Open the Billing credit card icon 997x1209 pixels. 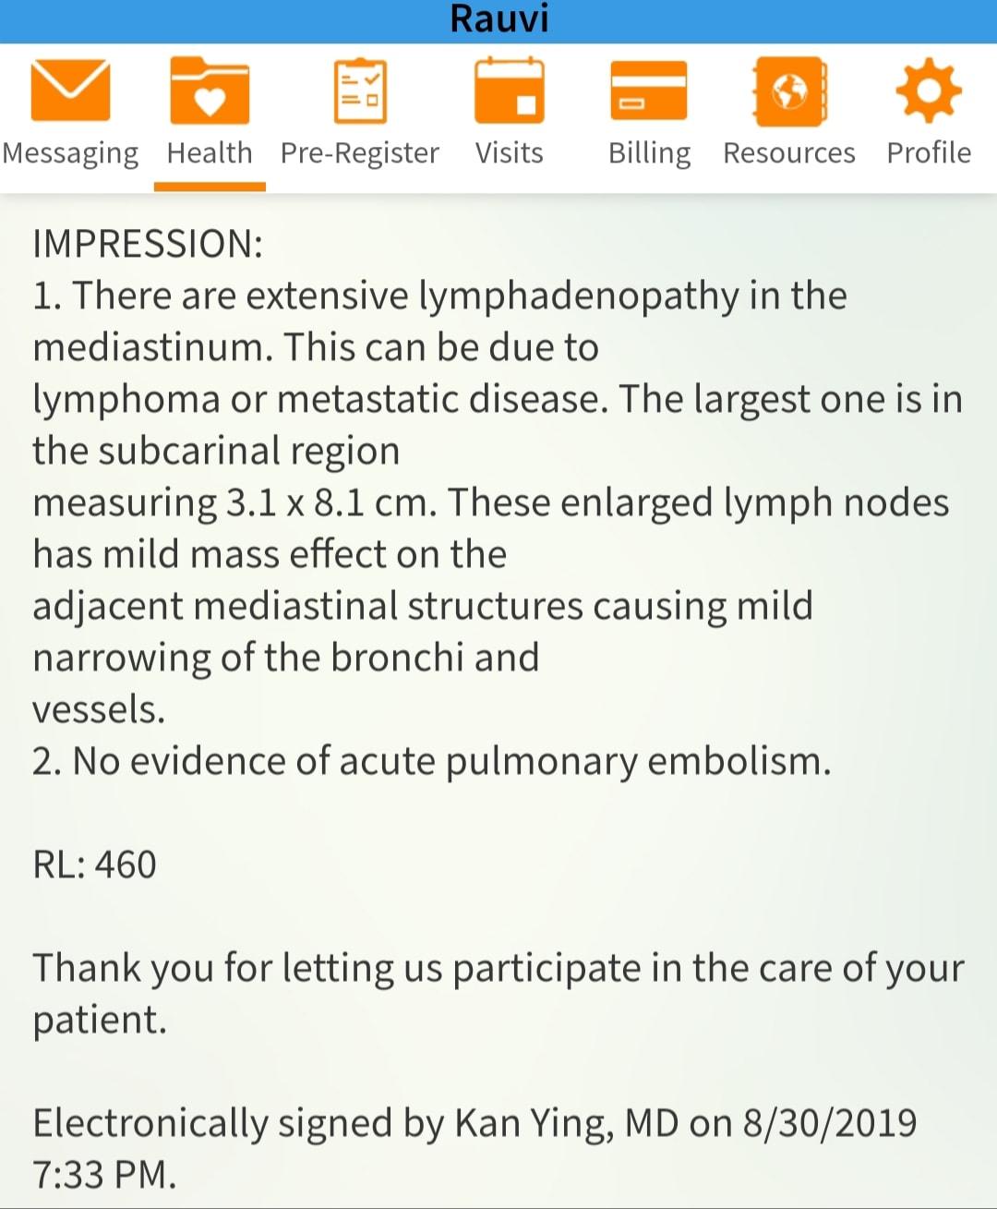(649, 91)
